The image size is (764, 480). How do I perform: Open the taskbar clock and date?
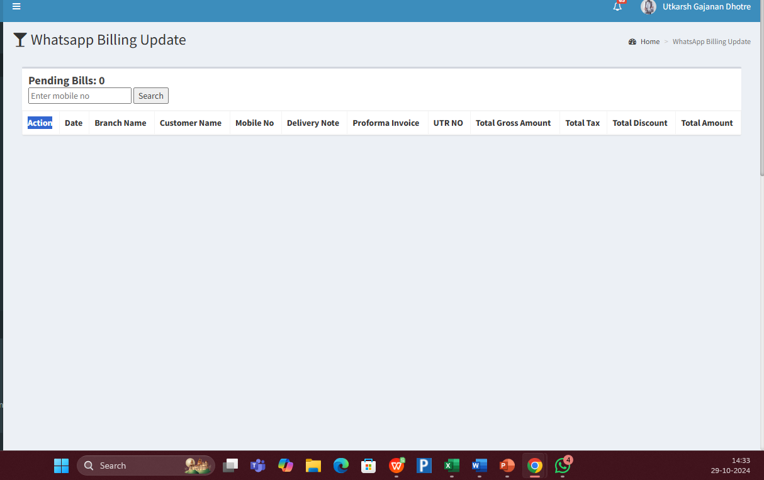pos(731,466)
